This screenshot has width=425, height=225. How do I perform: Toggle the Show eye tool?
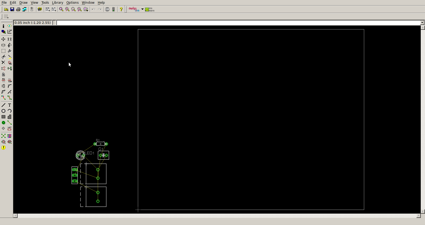pyautogui.click(x=10, y=26)
